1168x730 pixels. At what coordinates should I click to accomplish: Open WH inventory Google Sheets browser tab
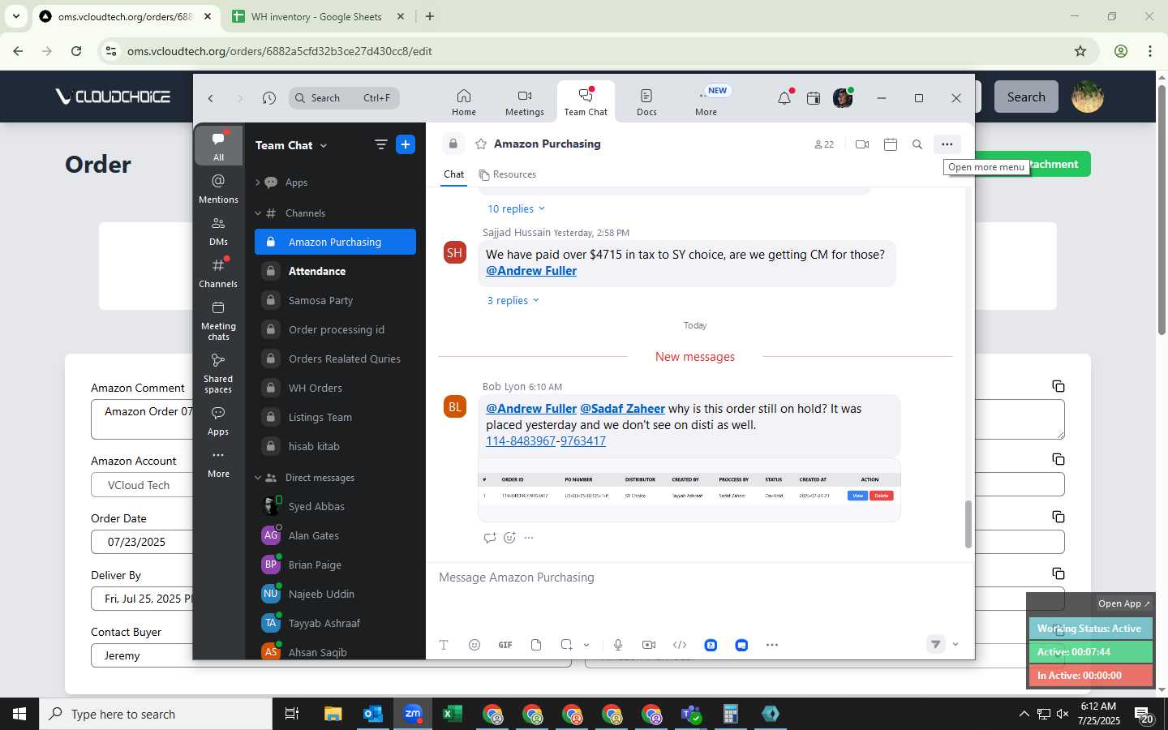coord(317,16)
